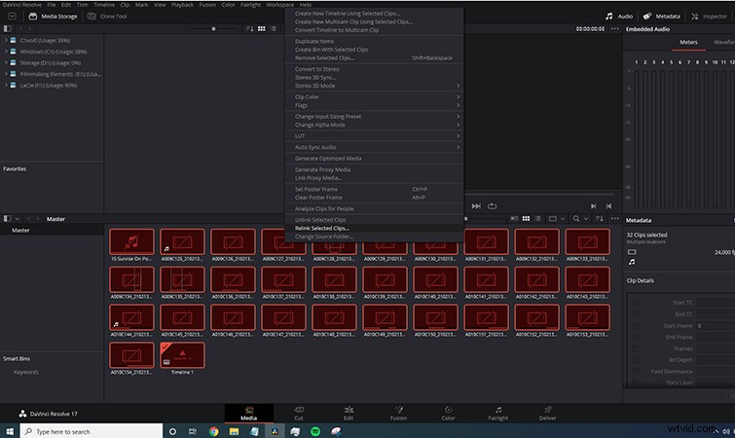735x438 pixels.
Task: Open Auto Sync Audio submenu
Action: point(374,147)
